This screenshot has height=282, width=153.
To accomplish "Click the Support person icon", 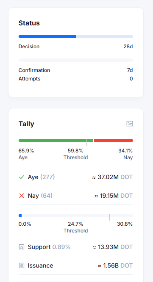I will point(22,247).
